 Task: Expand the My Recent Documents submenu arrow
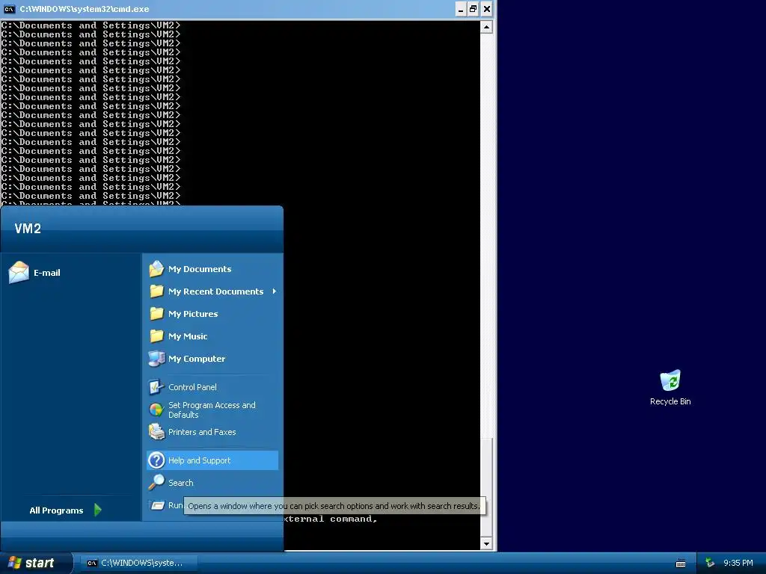pos(274,291)
